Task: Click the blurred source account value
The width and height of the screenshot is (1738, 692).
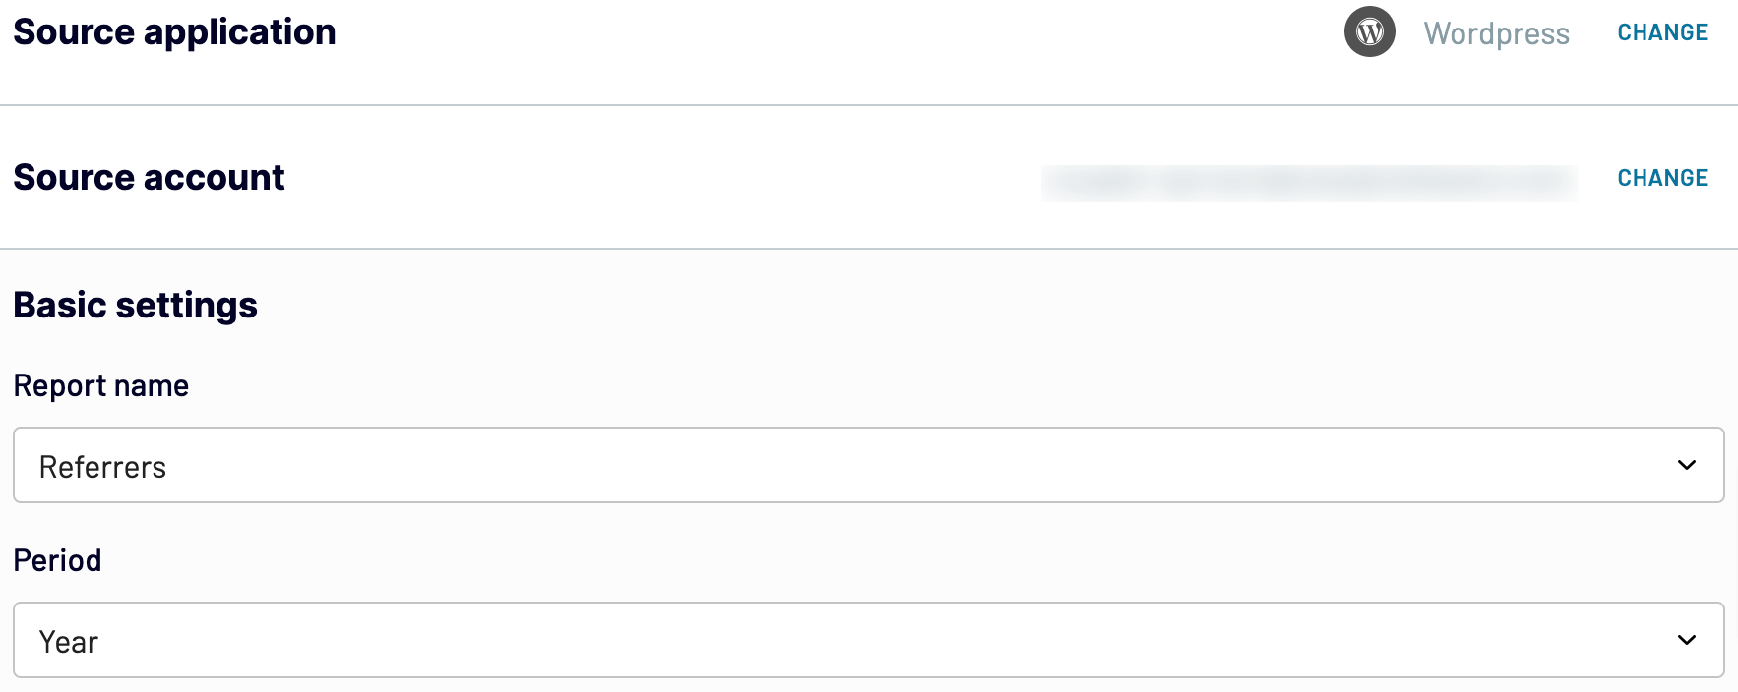Action: coord(1309,182)
